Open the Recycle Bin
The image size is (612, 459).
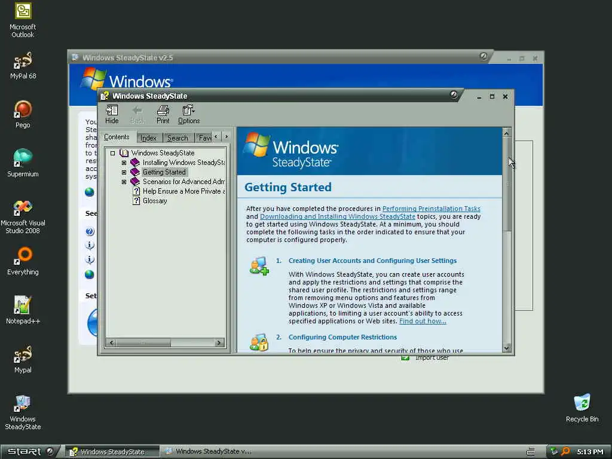click(x=582, y=408)
